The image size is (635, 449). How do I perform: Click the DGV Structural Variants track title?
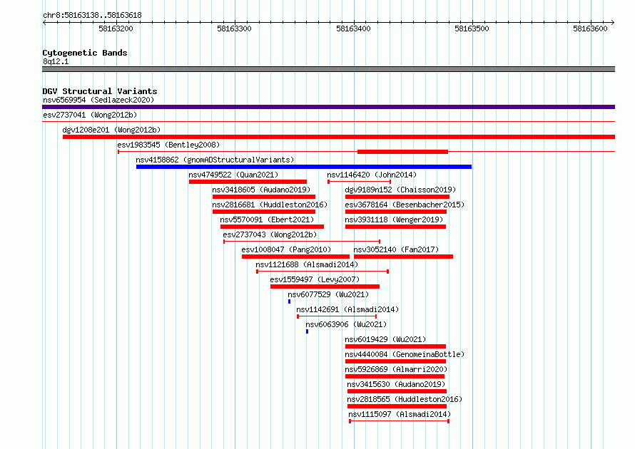[x=100, y=91]
